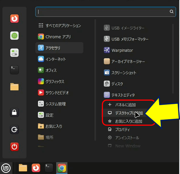Open Firefox in the taskbar
This screenshot has height=174, width=180.
click(x=36, y=168)
